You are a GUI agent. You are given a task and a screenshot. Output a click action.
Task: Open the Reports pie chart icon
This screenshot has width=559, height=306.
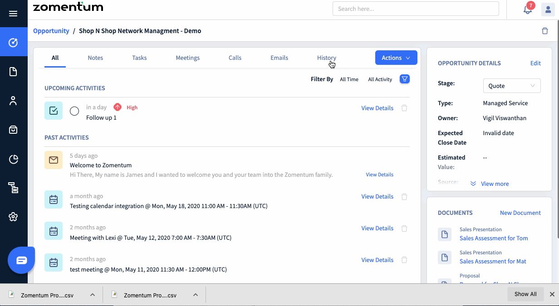tap(14, 159)
